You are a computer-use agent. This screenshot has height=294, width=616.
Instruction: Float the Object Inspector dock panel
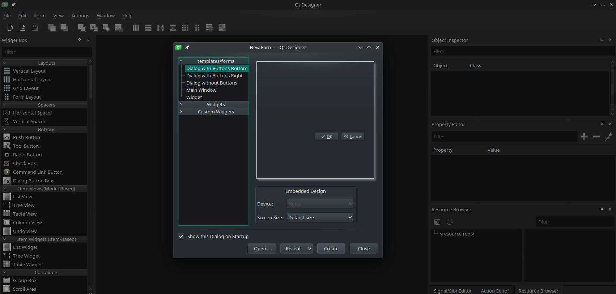602,40
